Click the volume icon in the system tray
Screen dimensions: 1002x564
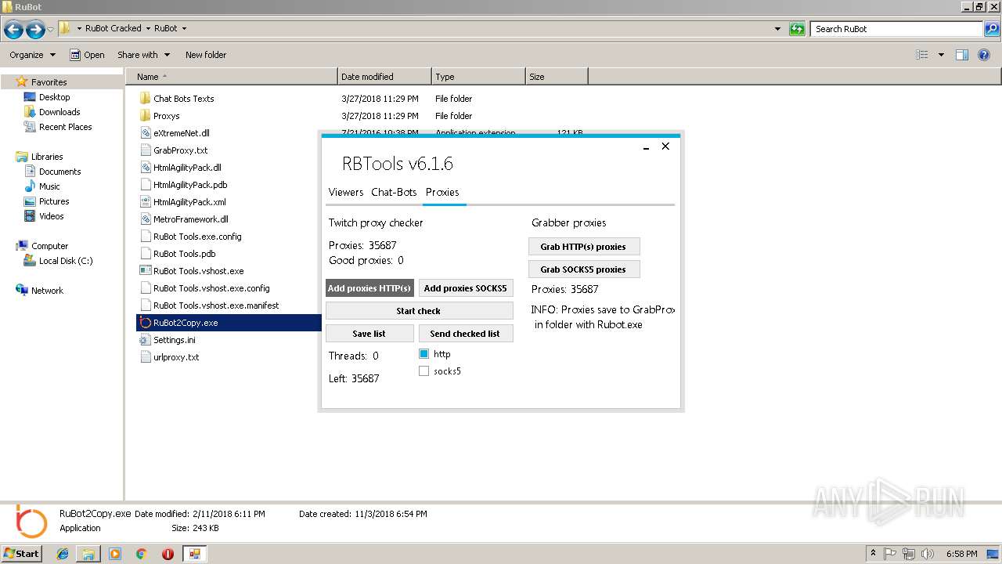pyautogui.click(x=928, y=554)
